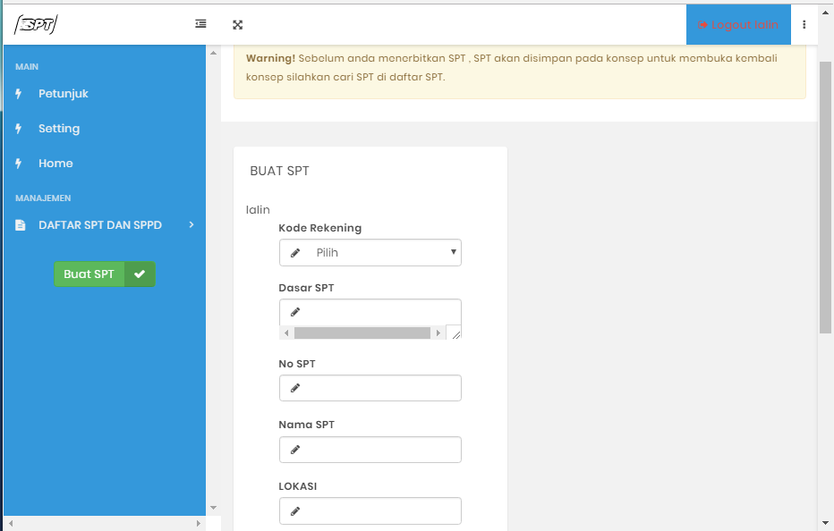Expand the DAFTAR SPT DAN SPPD chevron
Viewport: 834px width, 531px height.
coord(191,225)
